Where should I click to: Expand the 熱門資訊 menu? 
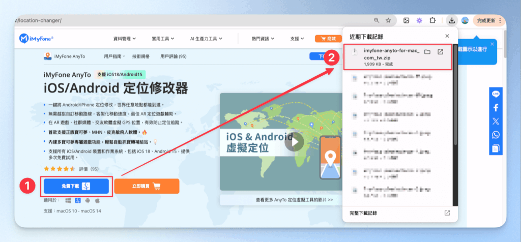(x=263, y=39)
